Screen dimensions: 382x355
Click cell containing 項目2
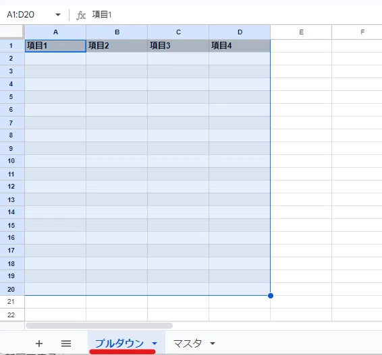pos(117,46)
